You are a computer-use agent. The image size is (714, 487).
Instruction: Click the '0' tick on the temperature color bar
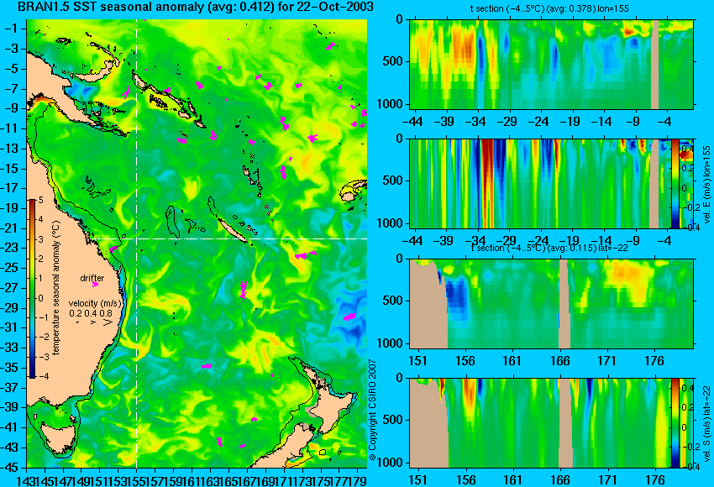(x=41, y=299)
